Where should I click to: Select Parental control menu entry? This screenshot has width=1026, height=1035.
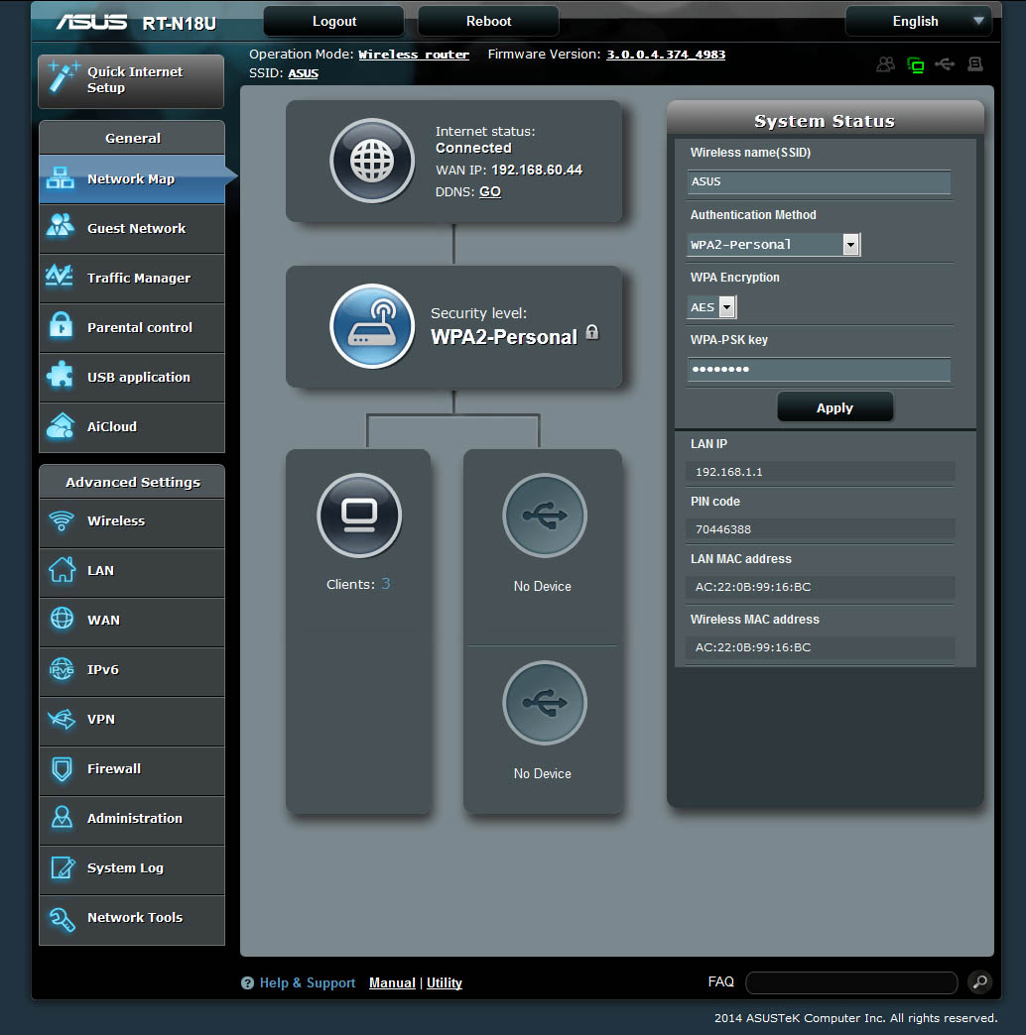(x=132, y=327)
